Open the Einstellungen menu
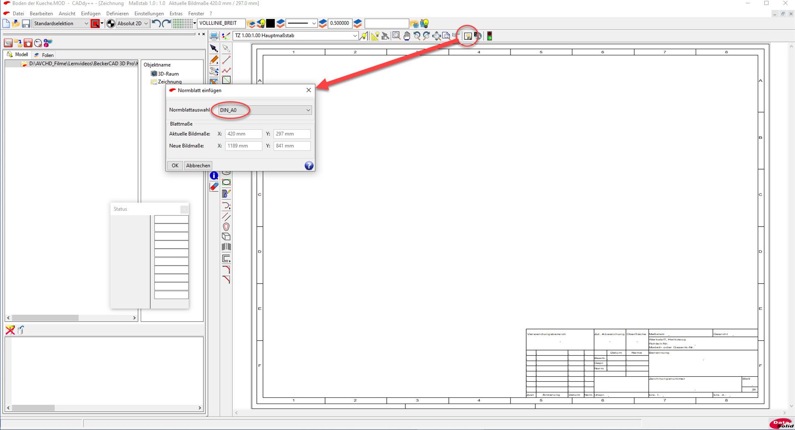Screen dimensions: 795x430 click(x=149, y=14)
